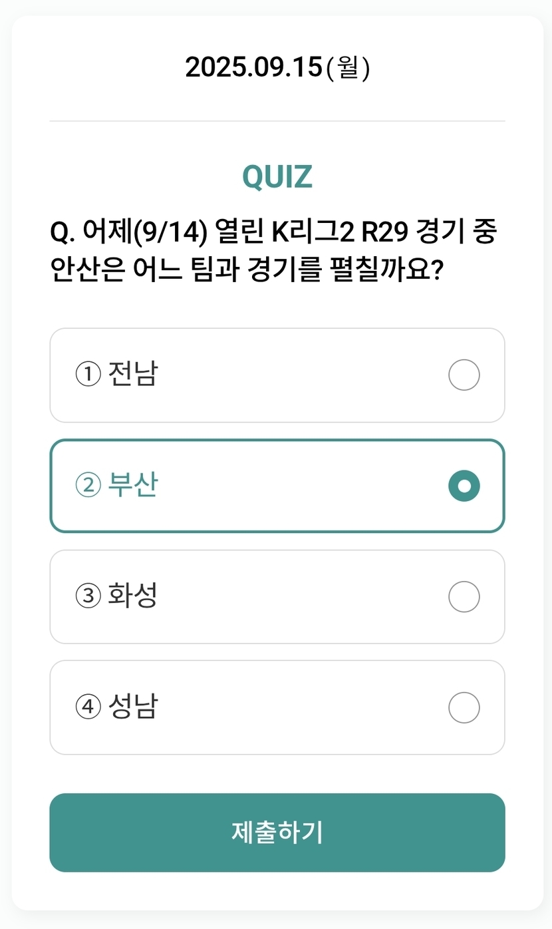Click the 부산 answer text
552x929 pixels.
click(132, 485)
